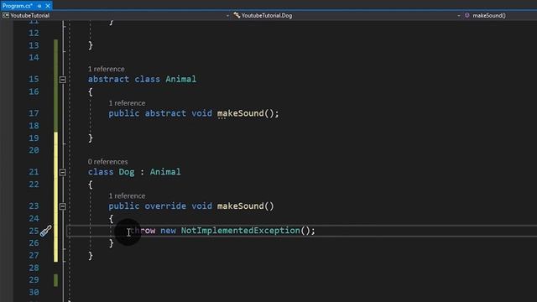
Task: Collapse the abstract class Animal block
Action: pos(63,80)
